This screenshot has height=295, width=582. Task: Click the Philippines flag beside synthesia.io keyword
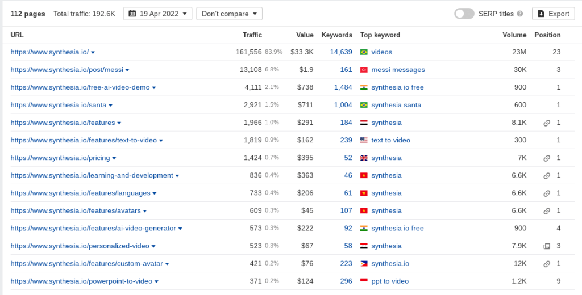(x=364, y=263)
